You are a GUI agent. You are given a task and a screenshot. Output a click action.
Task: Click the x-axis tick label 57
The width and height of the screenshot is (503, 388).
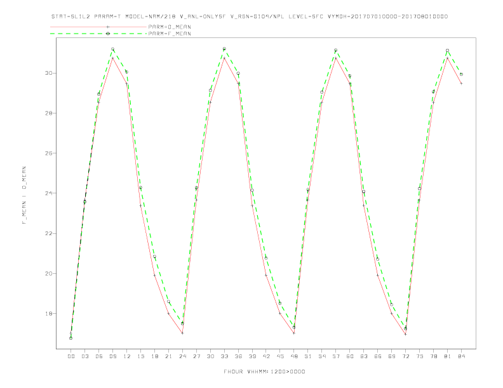point(336,356)
